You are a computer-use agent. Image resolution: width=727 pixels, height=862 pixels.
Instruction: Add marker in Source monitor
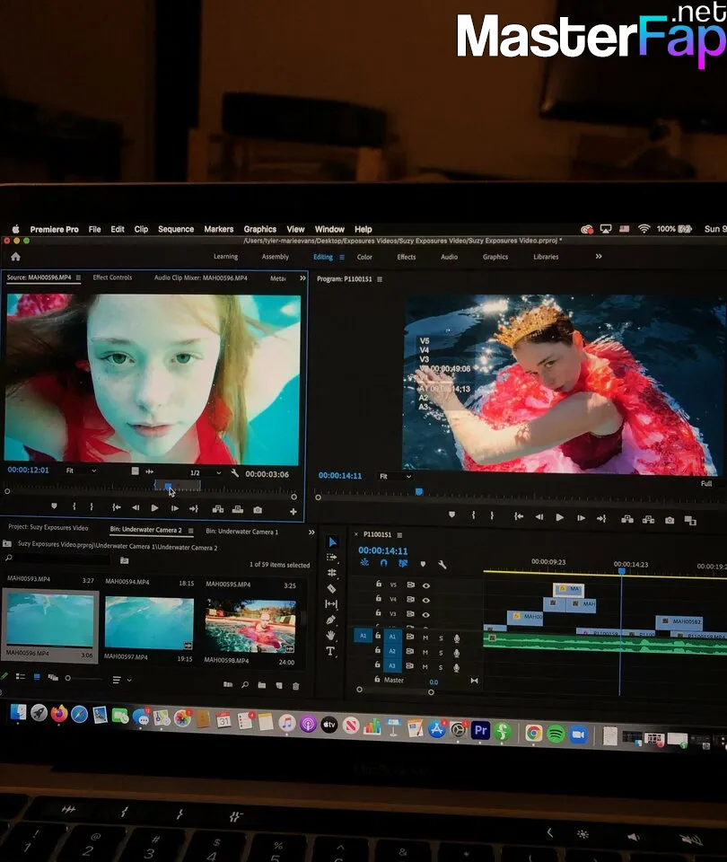coord(54,506)
